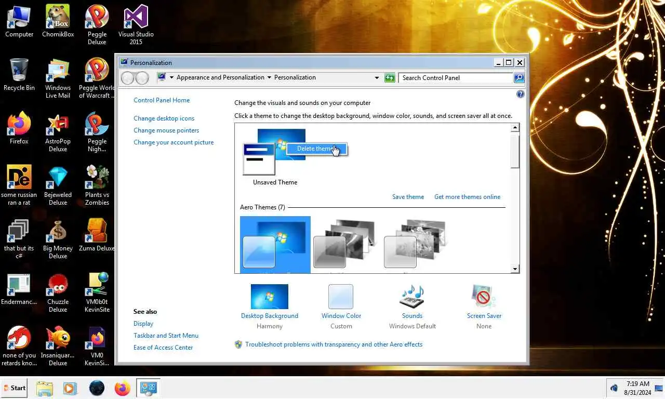
Task: Select the first blue Windows 7 Aero theme
Action: (x=275, y=244)
